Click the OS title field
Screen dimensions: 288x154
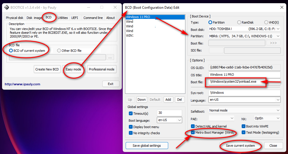245,75
